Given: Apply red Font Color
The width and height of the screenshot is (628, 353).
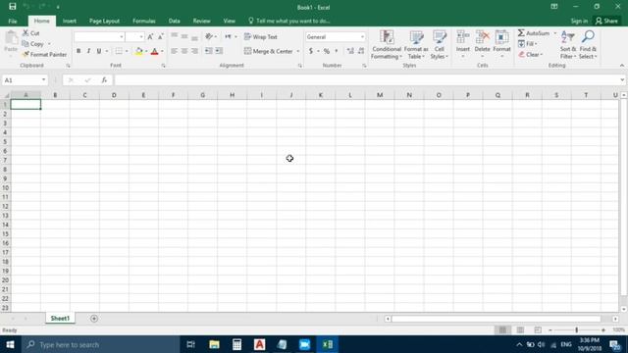Looking at the screenshot, I should click(x=155, y=51).
